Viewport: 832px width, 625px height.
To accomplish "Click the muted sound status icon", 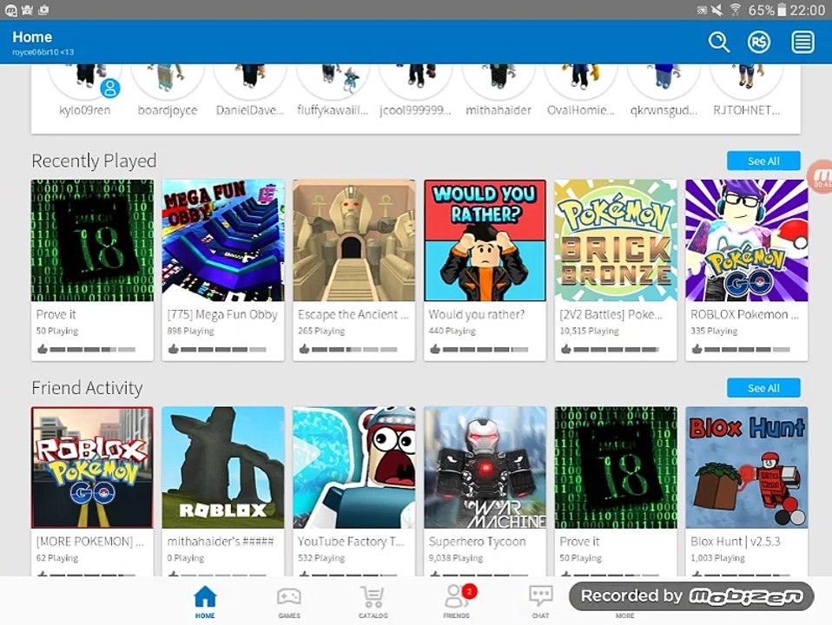I will point(716,10).
